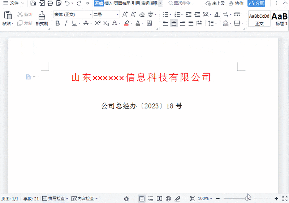The image size is (289, 203).
Task: Toggle eye protection mode icon
Action: (x=127, y=199)
